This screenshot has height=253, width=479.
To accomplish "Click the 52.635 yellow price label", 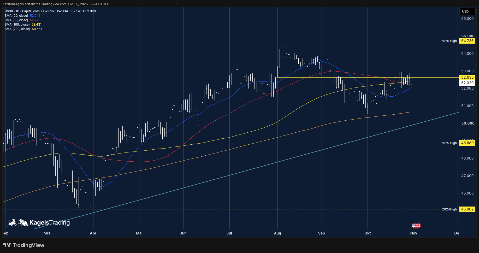I will click(467, 78).
